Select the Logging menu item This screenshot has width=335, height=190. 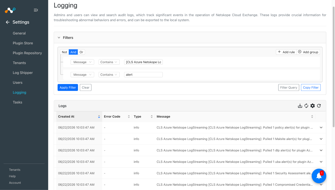(19, 93)
